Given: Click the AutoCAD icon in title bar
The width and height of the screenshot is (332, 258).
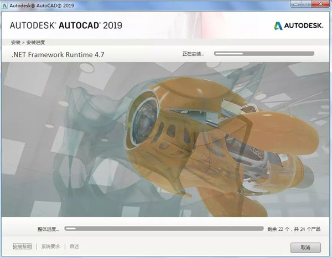Looking at the screenshot, I should click(x=4, y=6).
